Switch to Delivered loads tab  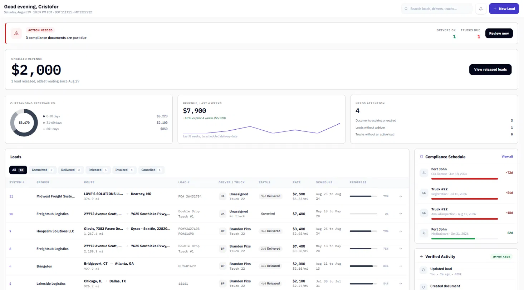71,170
